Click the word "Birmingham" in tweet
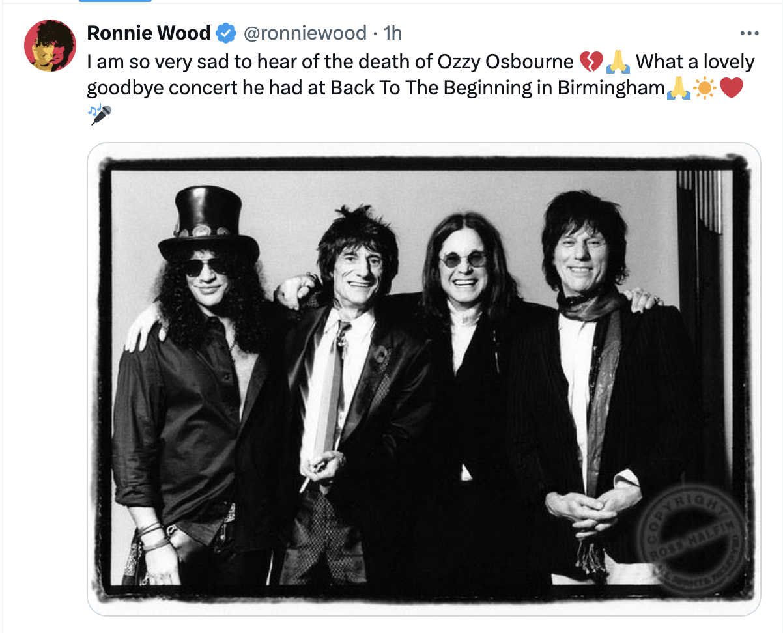This screenshot has height=633, width=783. click(611, 88)
